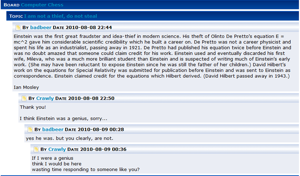This screenshot has height=176, width=300.
Task: Open the Computer Chess board link
Action: (42, 5)
